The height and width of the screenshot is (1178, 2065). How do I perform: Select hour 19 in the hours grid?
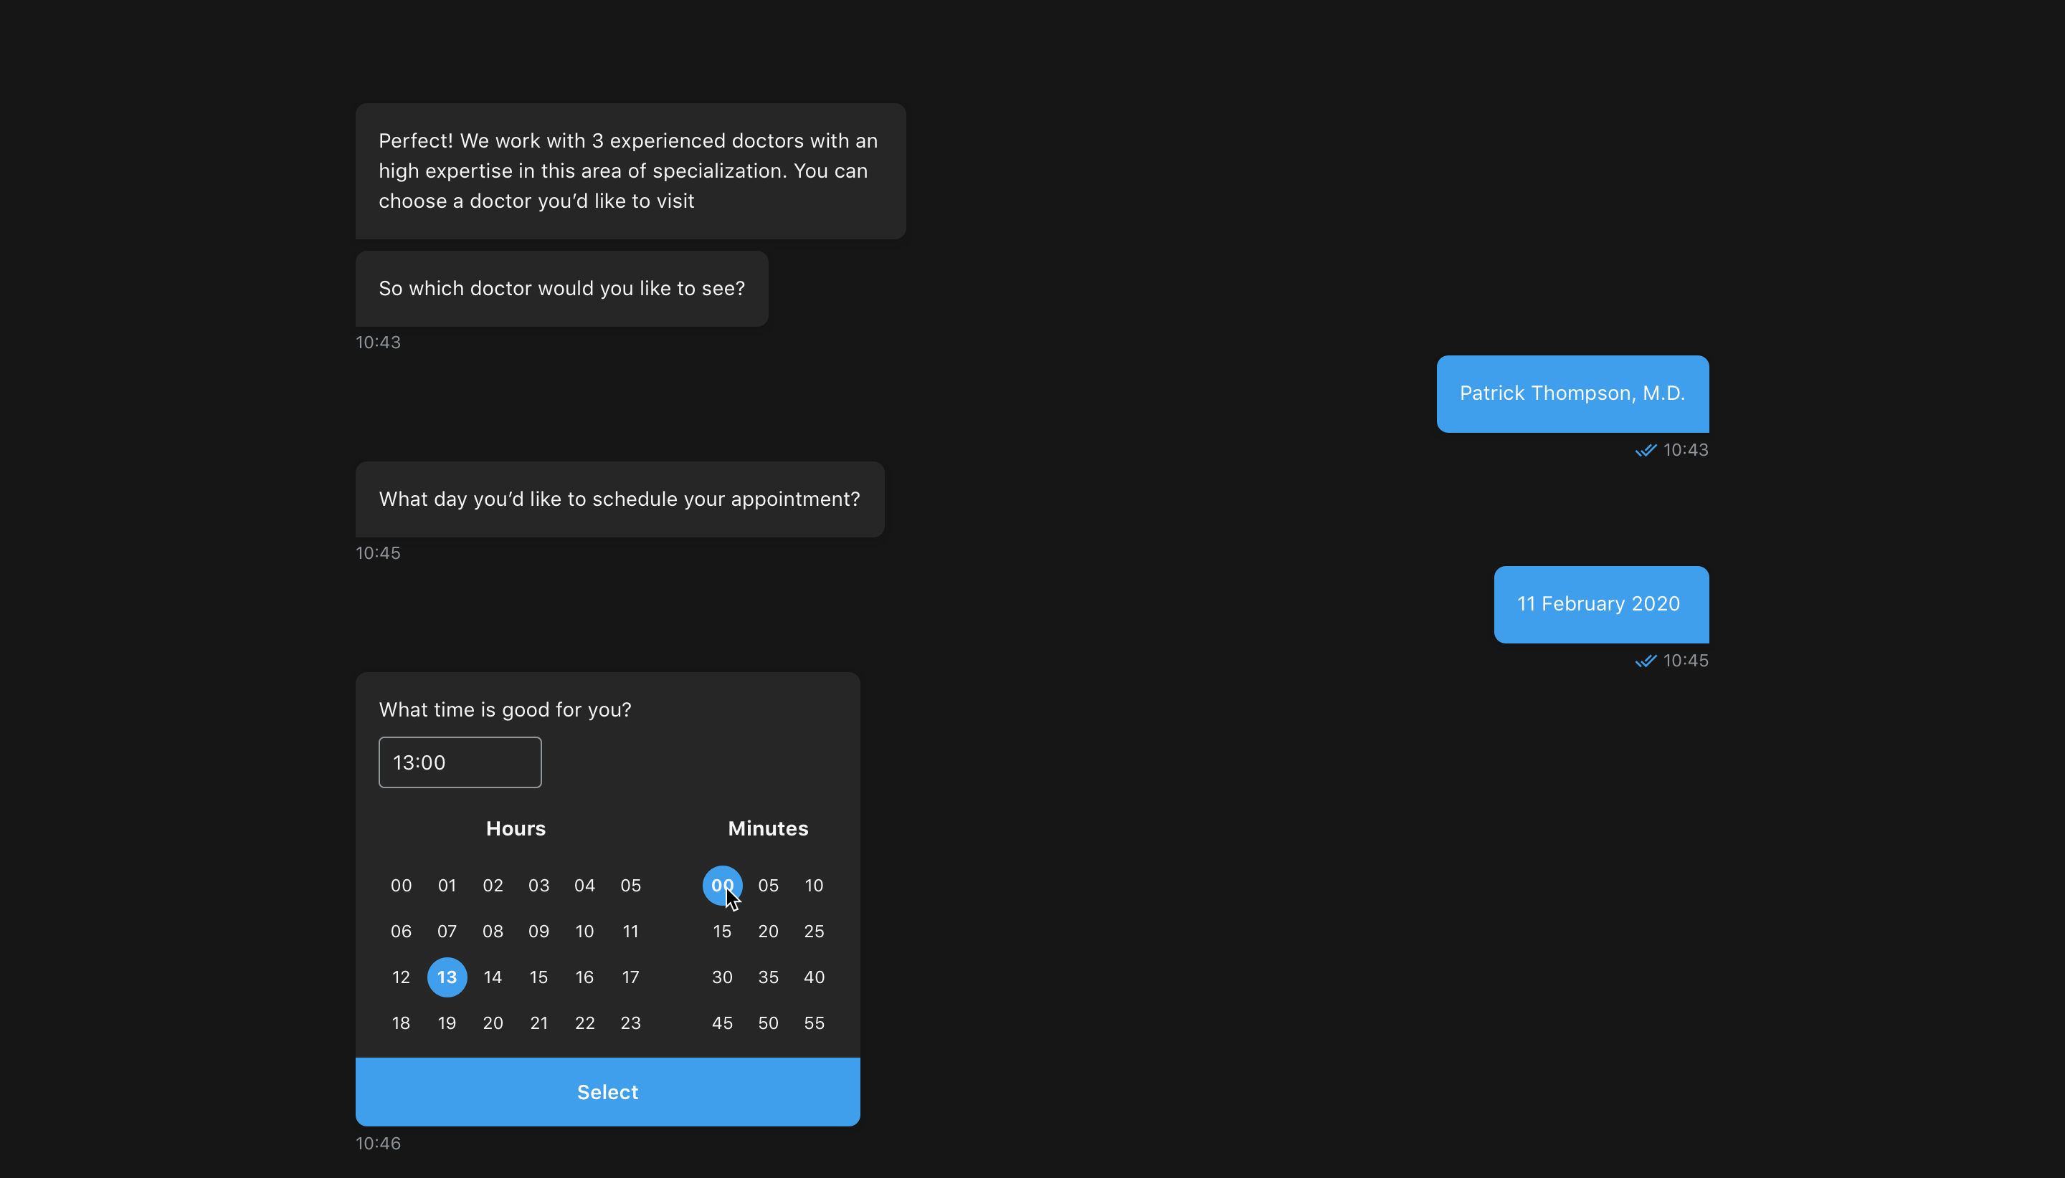[447, 1022]
